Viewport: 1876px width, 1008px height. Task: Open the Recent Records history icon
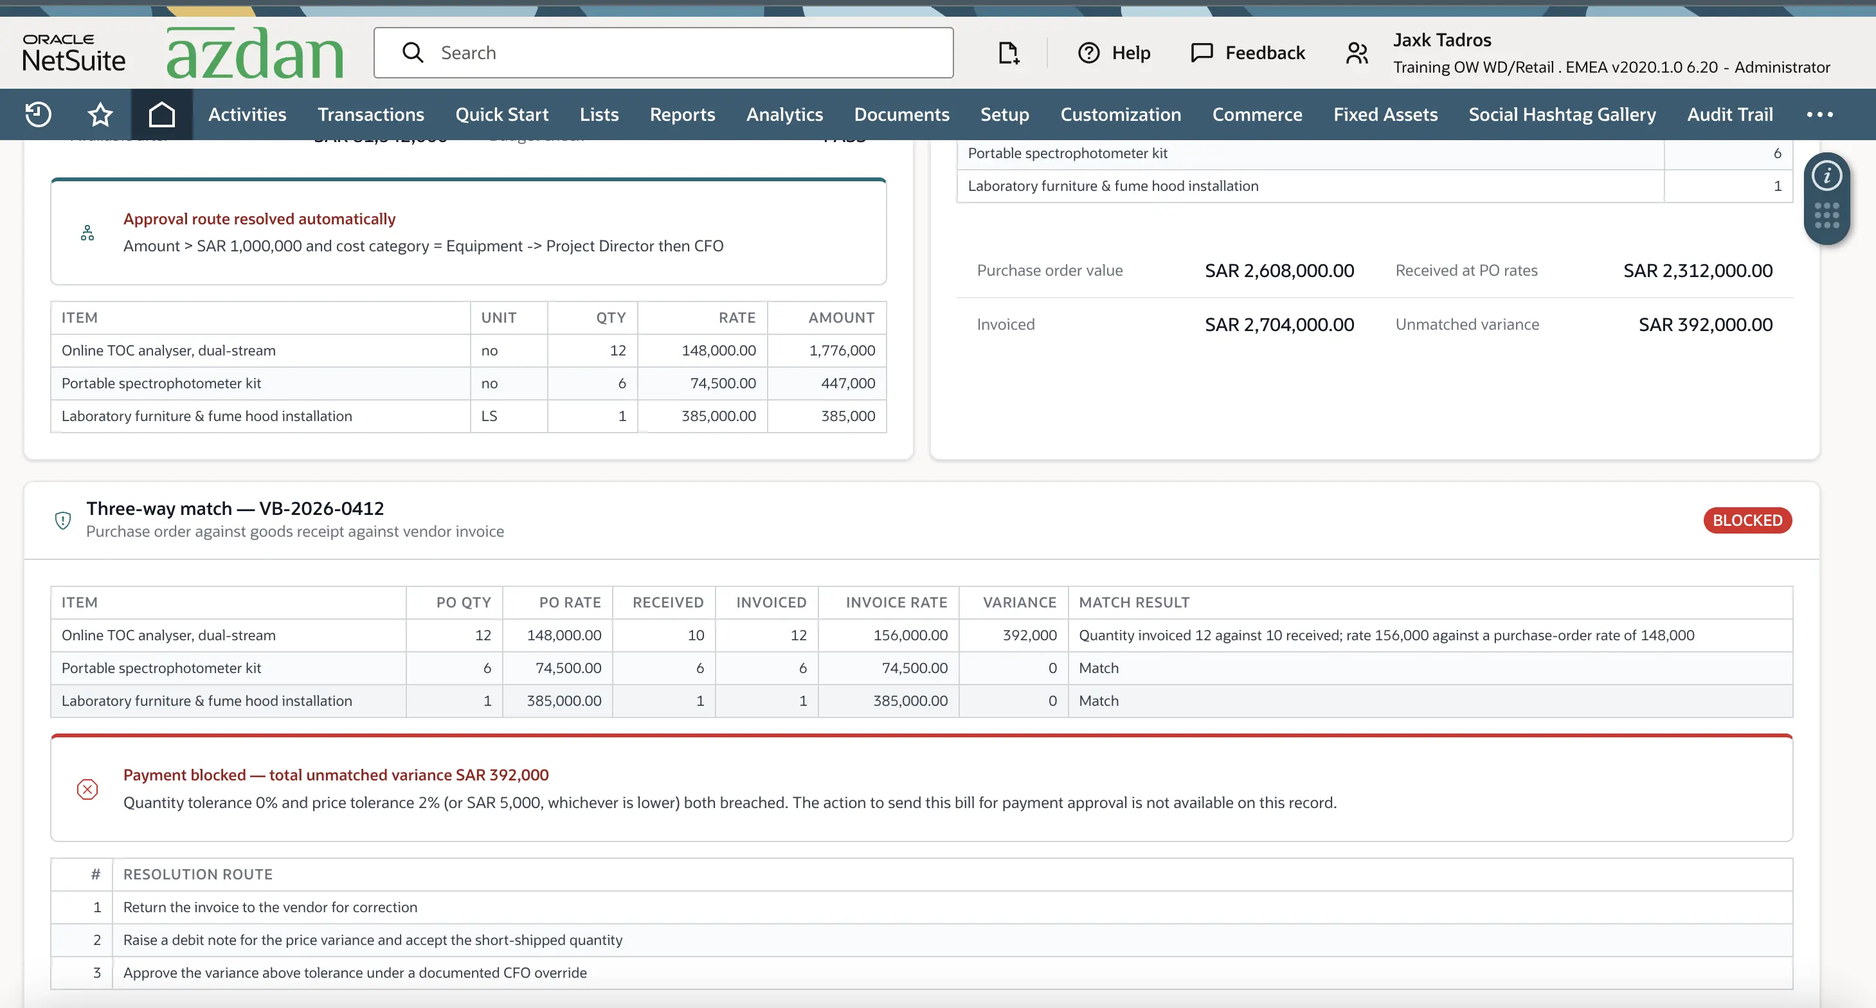[x=38, y=114]
